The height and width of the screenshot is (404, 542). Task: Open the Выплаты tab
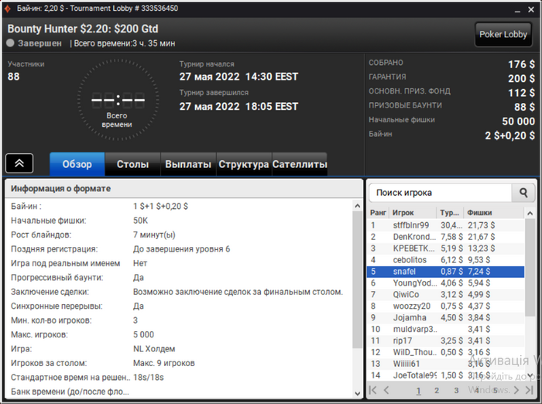188,164
